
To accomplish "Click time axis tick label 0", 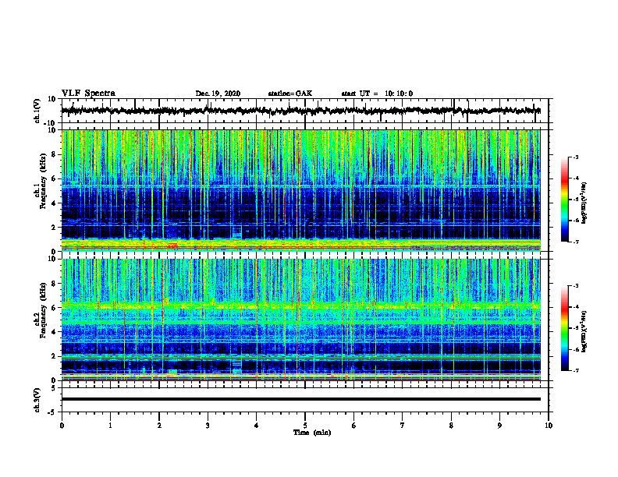I will click(62, 426).
